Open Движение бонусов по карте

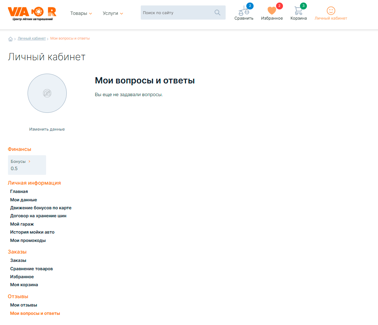pos(41,208)
